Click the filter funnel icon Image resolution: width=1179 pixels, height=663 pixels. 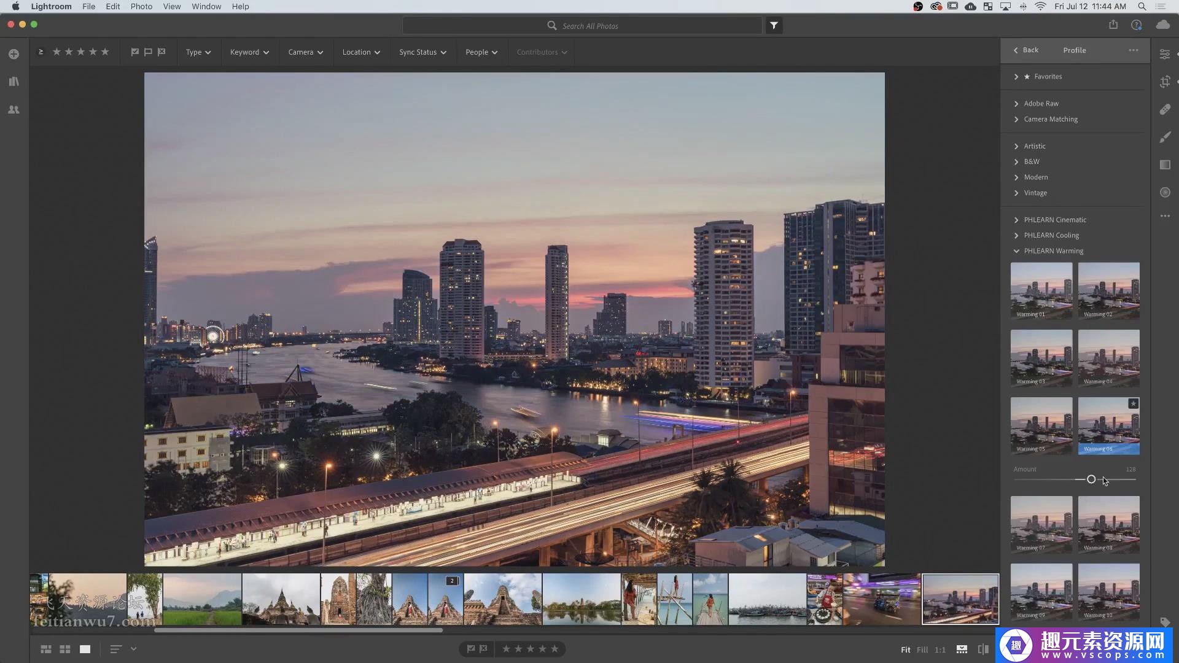click(774, 26)
